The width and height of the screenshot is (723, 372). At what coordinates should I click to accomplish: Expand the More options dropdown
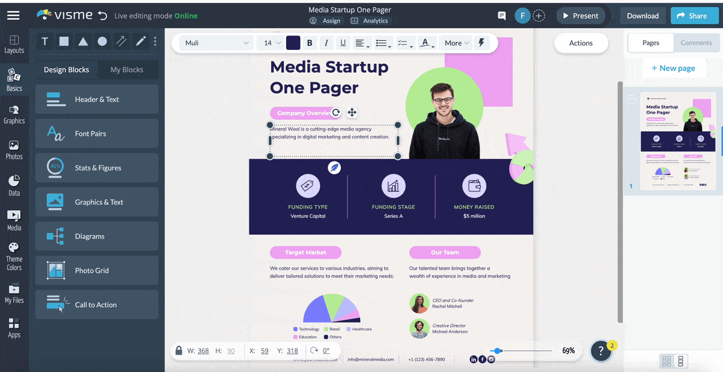(x=457, y=43)
